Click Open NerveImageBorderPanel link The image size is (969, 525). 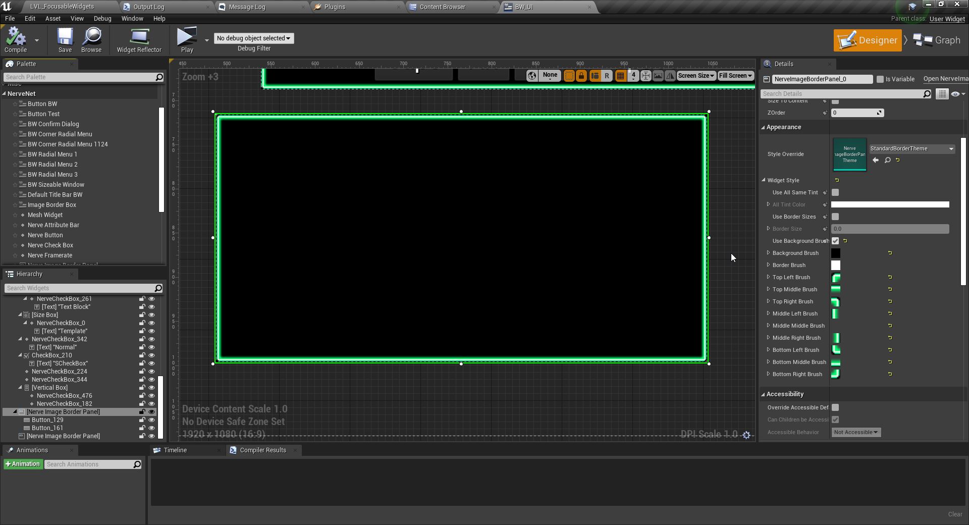pos(946,79)
